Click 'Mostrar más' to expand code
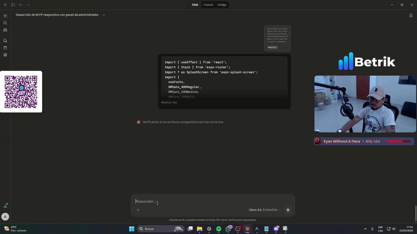This screenshot has width=417, height=234. pyautogui.click(x=169, y=102)
